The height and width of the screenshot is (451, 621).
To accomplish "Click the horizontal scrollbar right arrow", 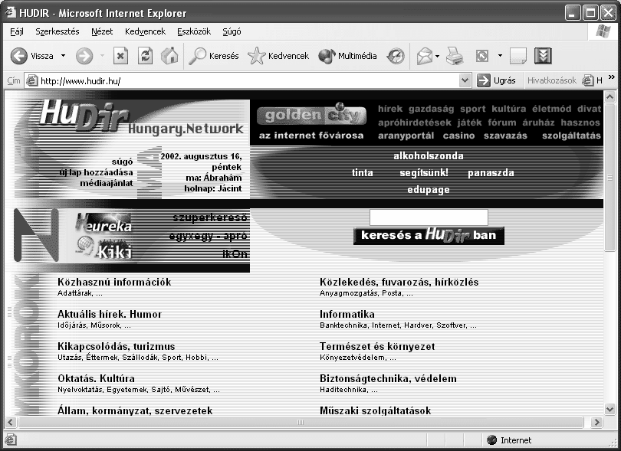I will tap(596, 423).
